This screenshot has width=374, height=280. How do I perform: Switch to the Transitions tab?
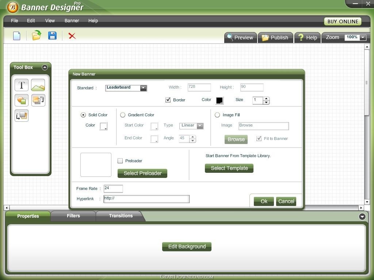coord(121,216)
